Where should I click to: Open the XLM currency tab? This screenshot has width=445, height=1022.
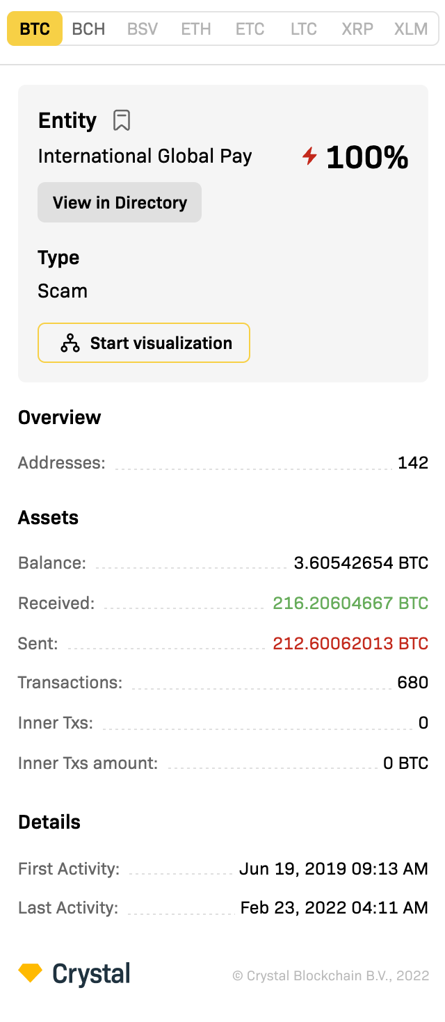411,29
